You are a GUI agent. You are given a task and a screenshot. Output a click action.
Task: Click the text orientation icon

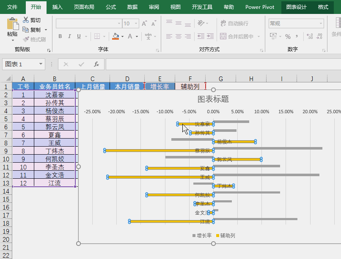201,23
